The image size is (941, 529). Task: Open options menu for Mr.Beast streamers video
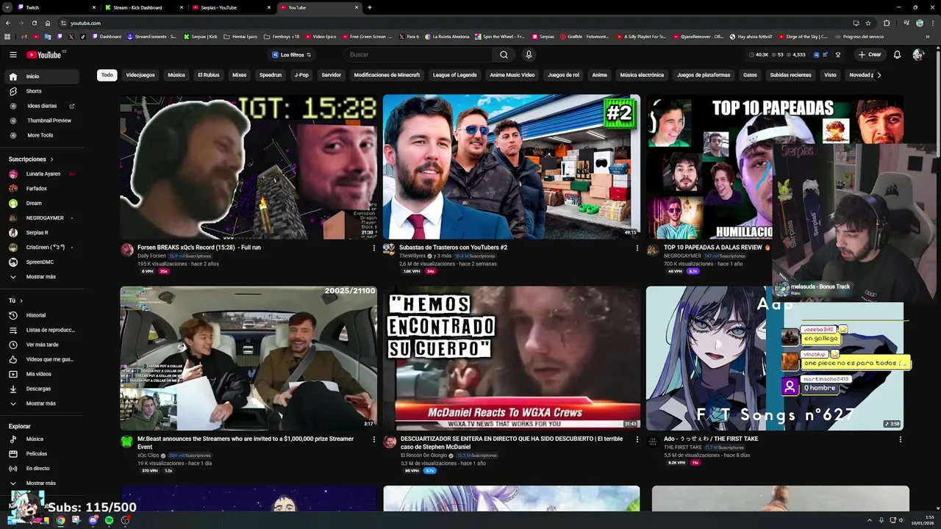pos(373,439)
